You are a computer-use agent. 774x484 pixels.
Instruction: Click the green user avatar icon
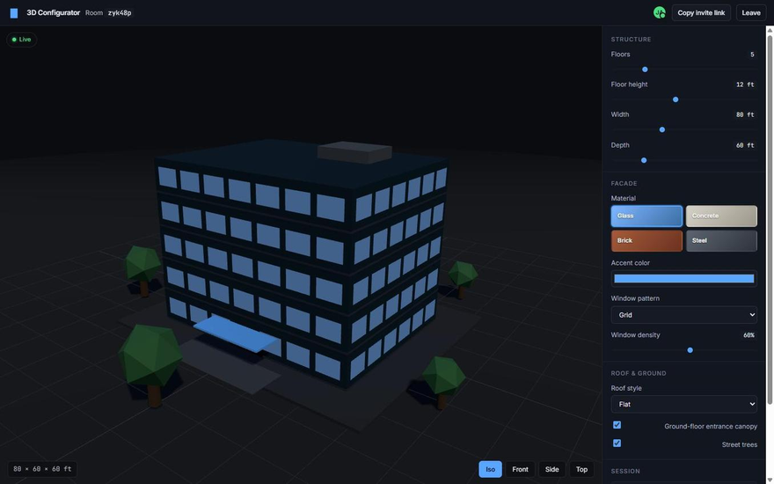point(659,13)
